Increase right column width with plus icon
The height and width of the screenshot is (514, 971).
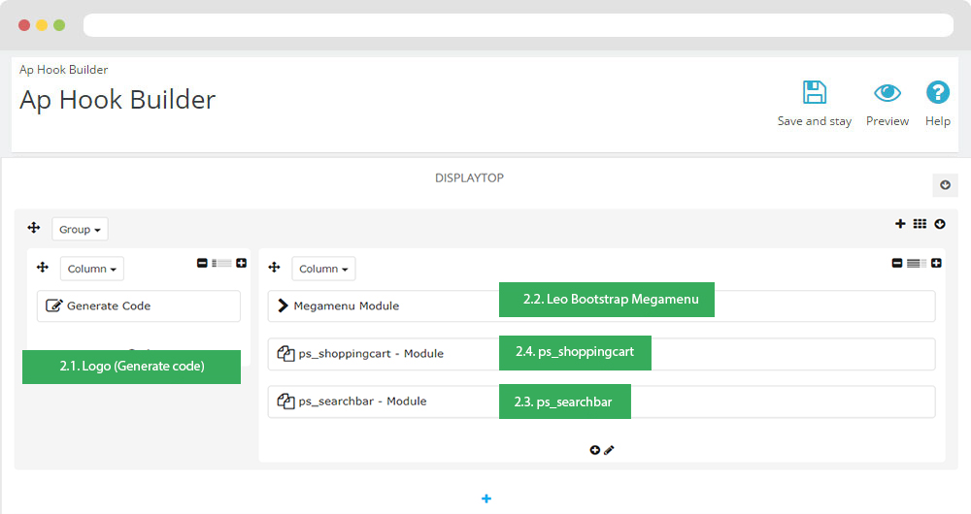tap(936, 263)
